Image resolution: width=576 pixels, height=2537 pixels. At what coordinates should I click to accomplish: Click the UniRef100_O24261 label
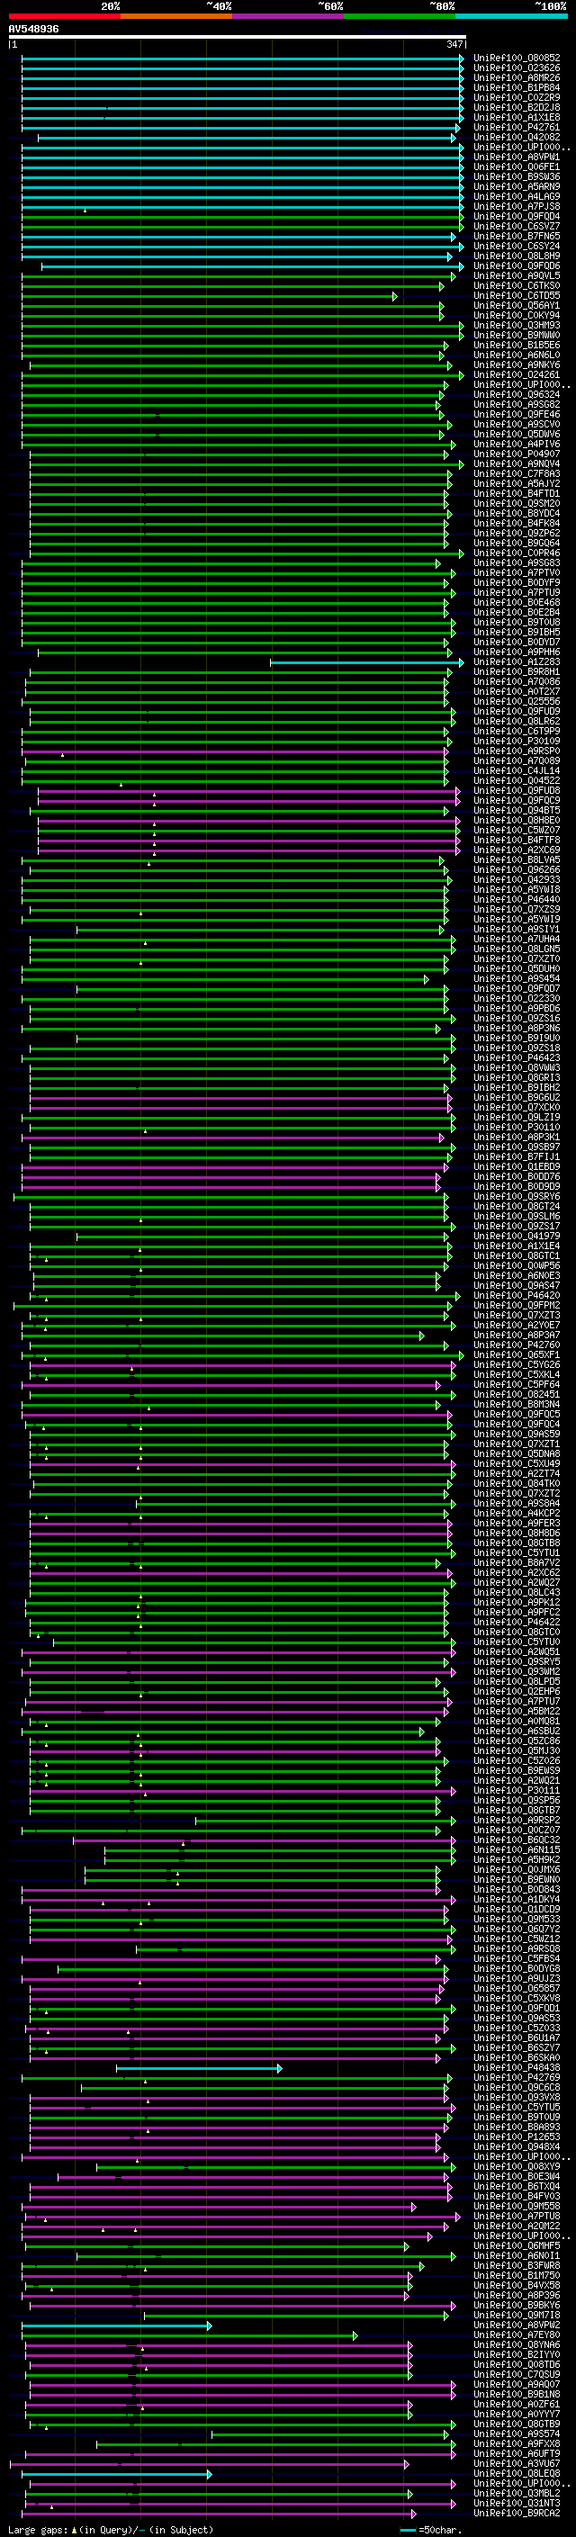[516, 374]
